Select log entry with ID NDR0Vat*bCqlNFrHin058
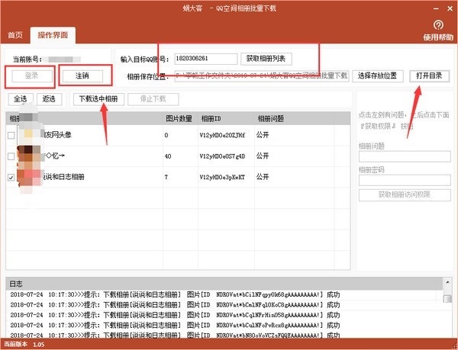 tap(175, 315)
